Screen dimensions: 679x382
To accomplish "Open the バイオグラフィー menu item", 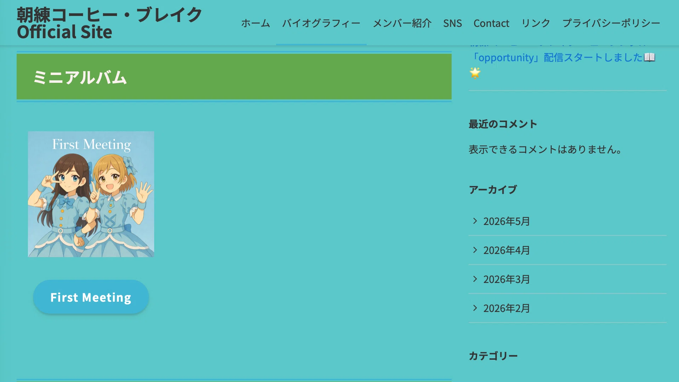I will click(x=321, y=23).
